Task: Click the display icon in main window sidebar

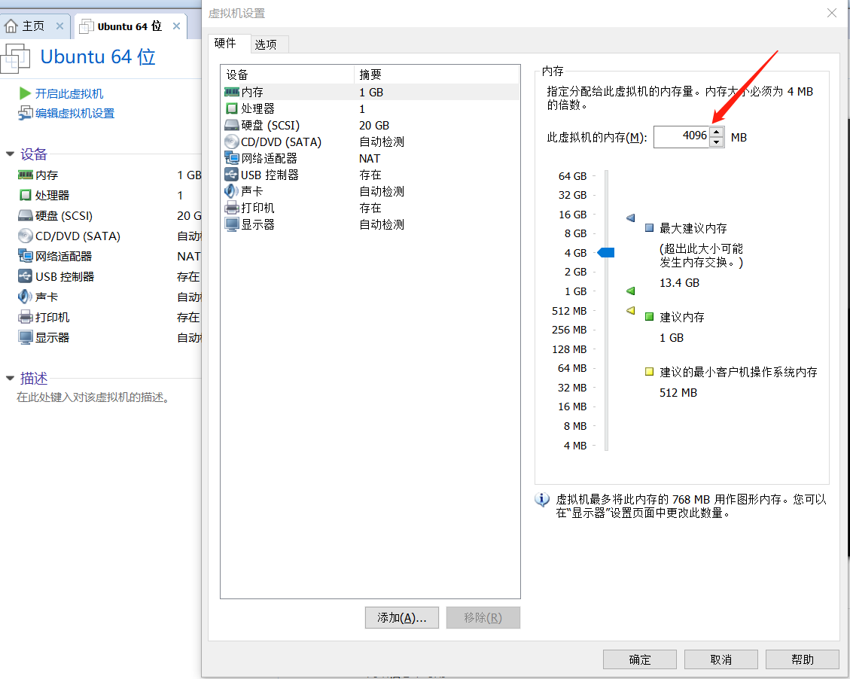Action: (26, 337)
